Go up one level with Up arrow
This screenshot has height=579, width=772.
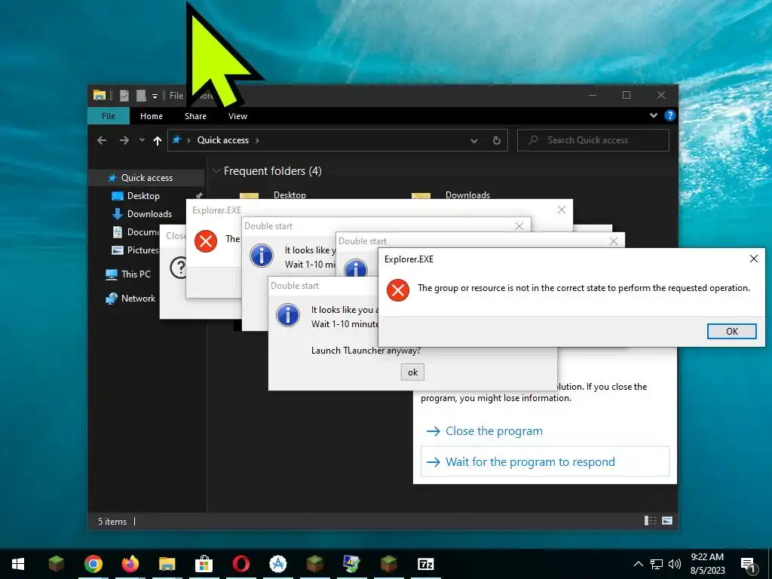158,141
